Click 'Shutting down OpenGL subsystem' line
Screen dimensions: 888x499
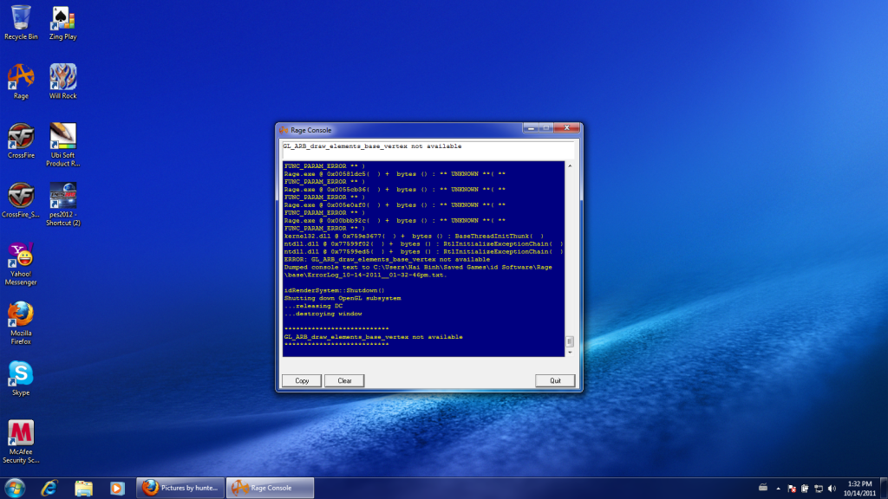pyautogui.click(x=342, y=298)
